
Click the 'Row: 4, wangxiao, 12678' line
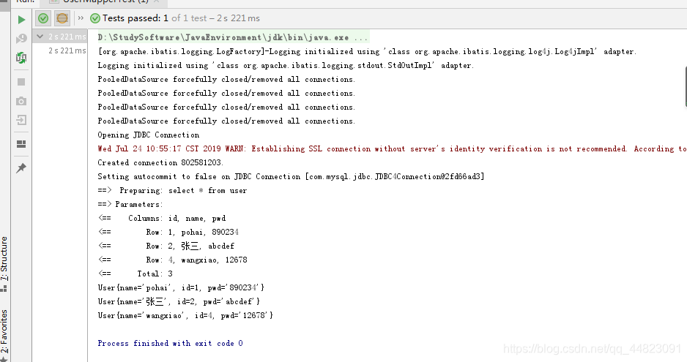click(173, 260)
